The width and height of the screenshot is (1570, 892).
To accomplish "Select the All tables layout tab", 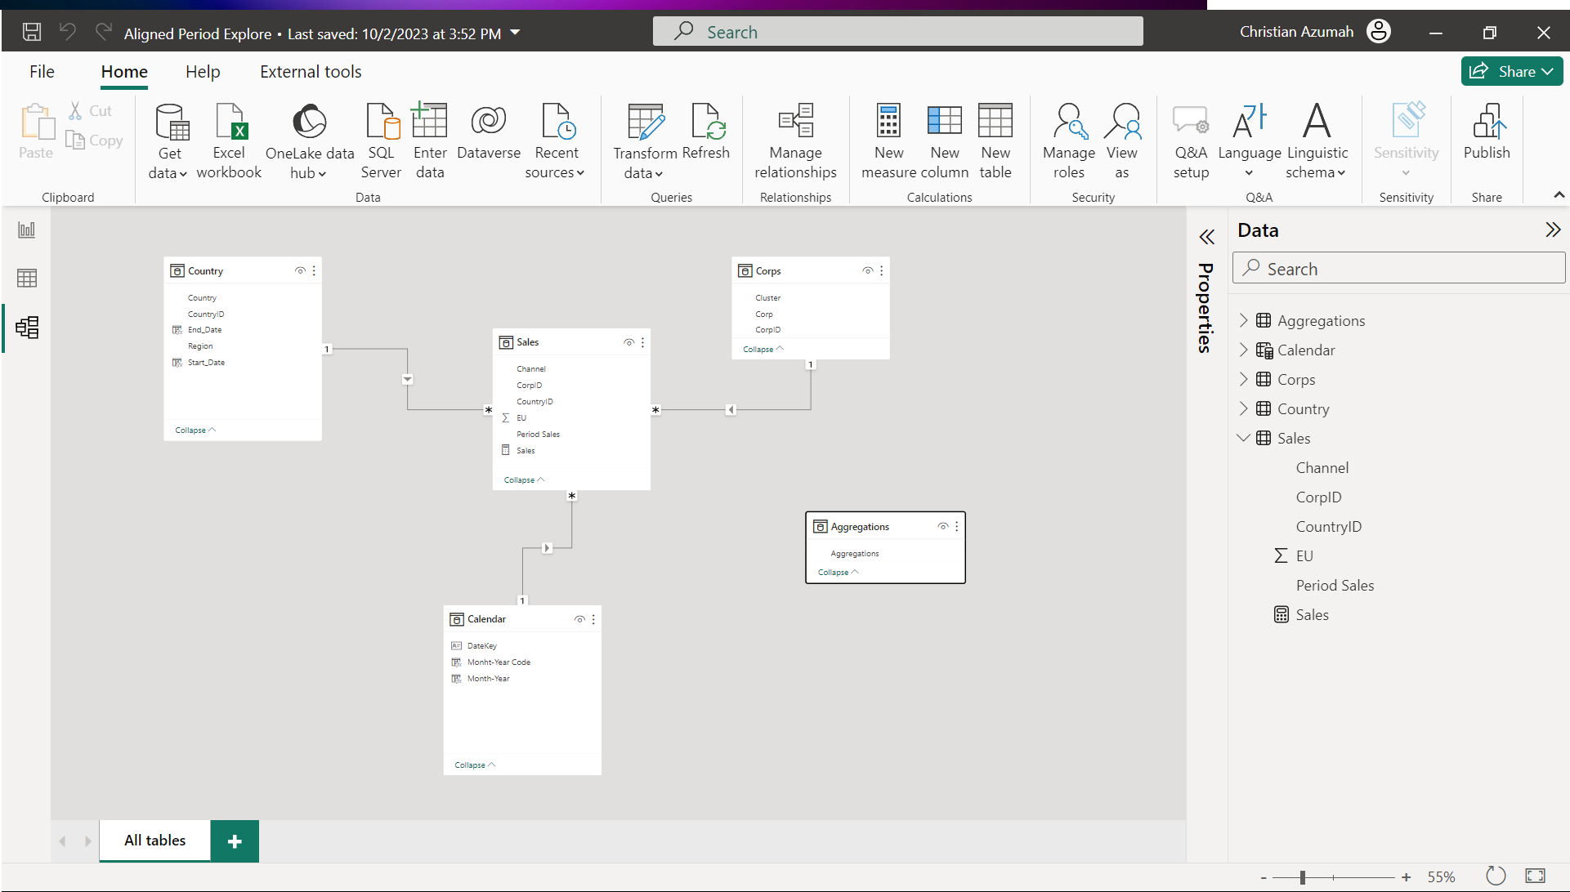I will coord(155,841).
